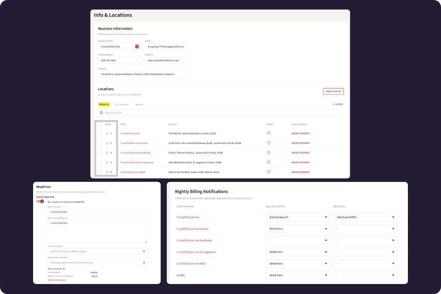Click the drag handle for Black Hive Central
441x294 pixels.
pyautogui.click(x=107, y=143)
